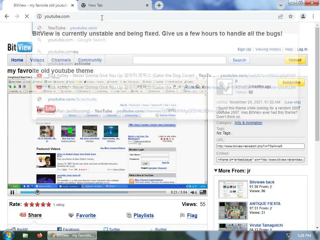
Task: Click the BitView Chrome taskbar button
Action: click(72, 235)
